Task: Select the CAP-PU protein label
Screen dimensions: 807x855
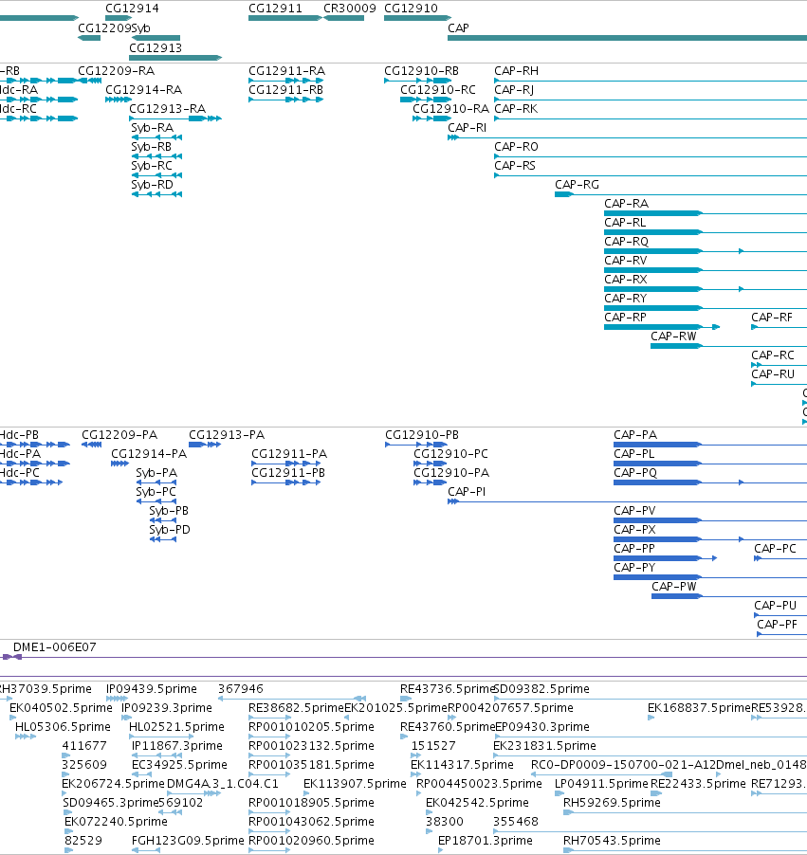Action: coord(776,606)
